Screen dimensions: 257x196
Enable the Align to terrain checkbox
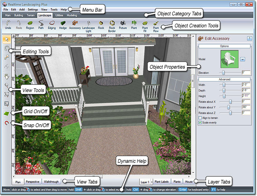click(x=200, y=118)
